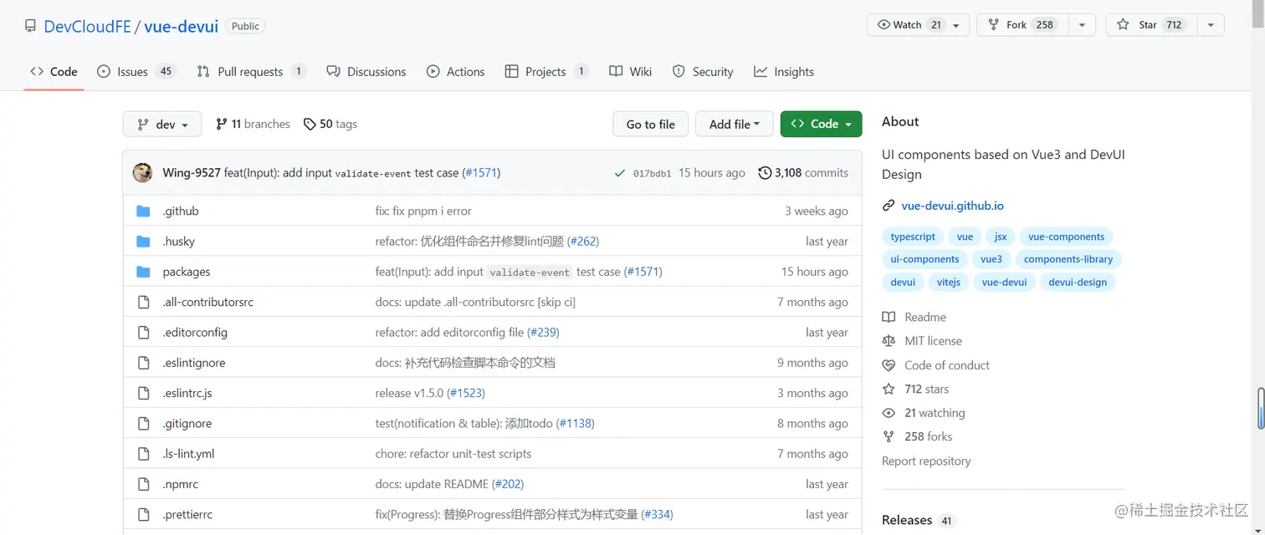The width and height of the screenshot is (1265, 535).
Task: Open the Star lists dropdown arrow
Action: pyautogui.click(x=1211, y=25)
